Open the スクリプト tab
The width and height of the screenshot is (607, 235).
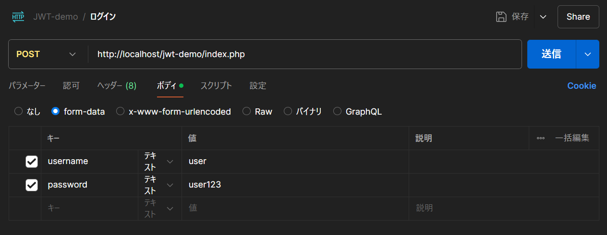click(216, 86)
